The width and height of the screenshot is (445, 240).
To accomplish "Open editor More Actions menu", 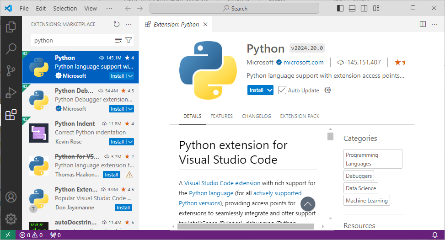I will (x=434, y=24).
